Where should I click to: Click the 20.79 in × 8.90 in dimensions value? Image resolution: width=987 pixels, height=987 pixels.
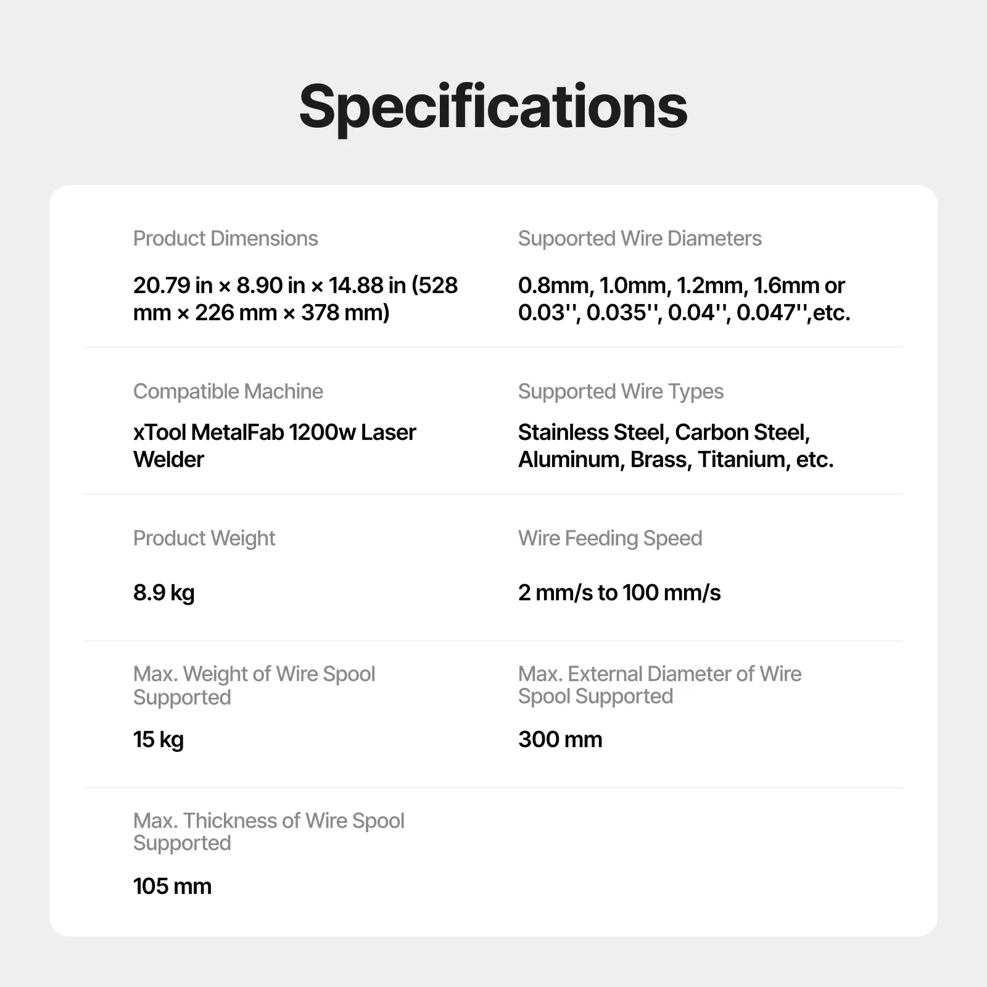tap(295, 299)
